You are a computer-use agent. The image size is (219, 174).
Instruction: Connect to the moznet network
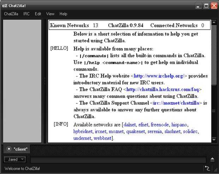click(x=116, y=131)
